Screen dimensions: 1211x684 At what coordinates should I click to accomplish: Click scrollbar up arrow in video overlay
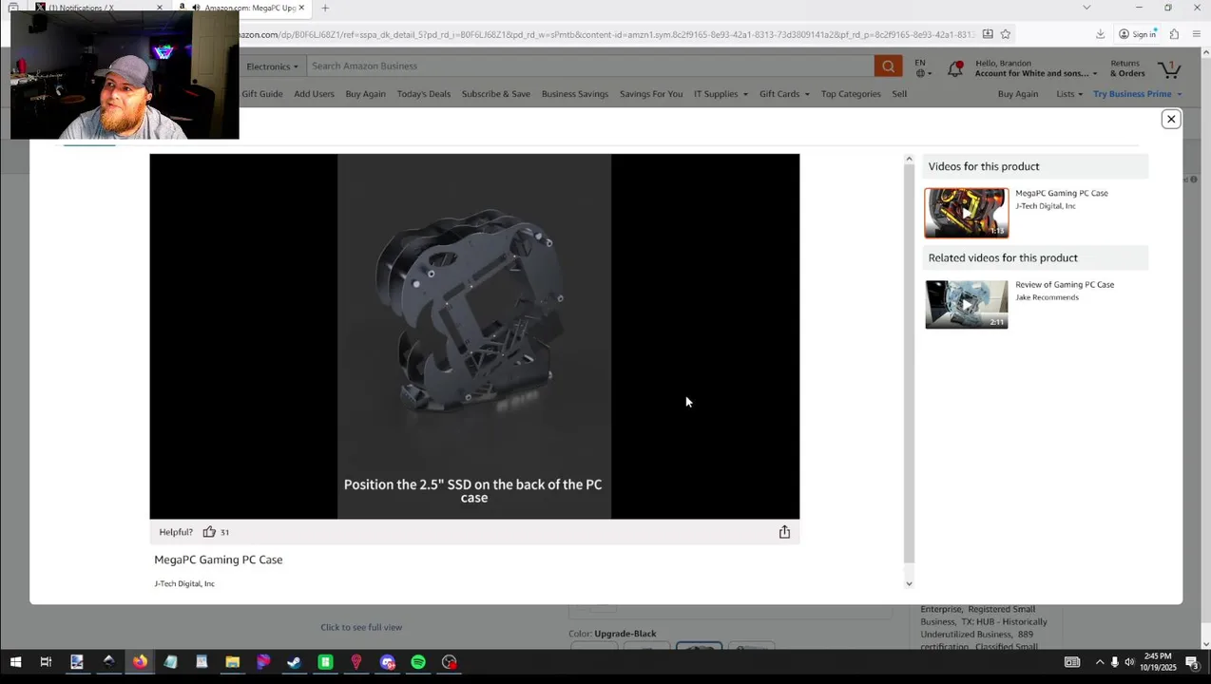(x=909, y=160)
